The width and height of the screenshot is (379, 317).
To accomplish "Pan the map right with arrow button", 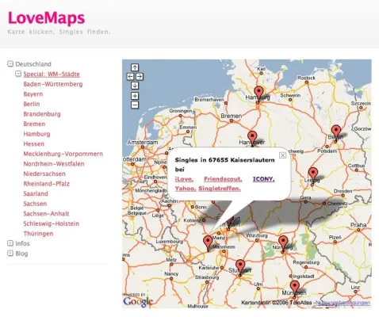I will pyautogui.click(x=140, y=77).
